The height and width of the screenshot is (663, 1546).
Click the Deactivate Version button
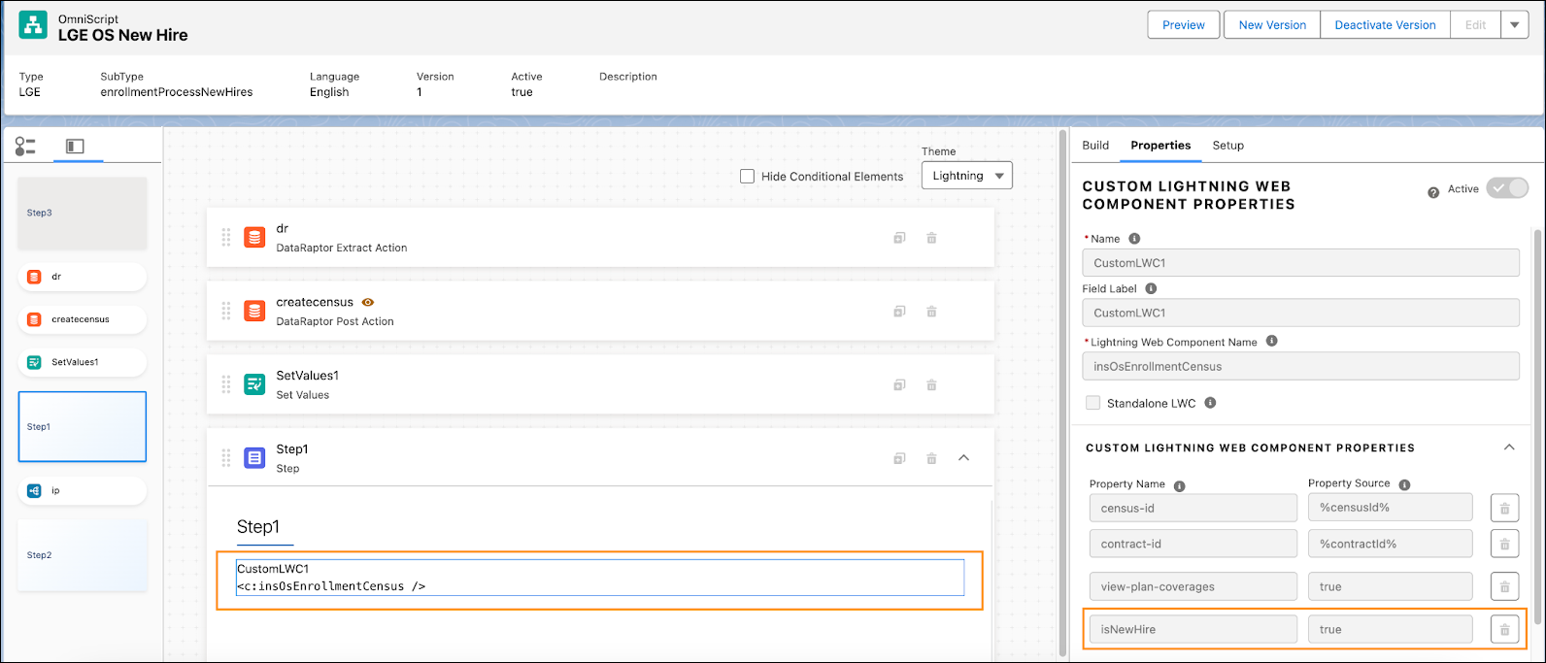click(1385, 25)
